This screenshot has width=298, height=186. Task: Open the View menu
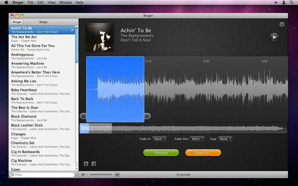point(51,3)
